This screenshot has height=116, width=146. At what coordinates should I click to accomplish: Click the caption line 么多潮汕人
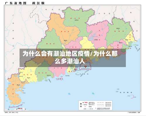(70, 61)
